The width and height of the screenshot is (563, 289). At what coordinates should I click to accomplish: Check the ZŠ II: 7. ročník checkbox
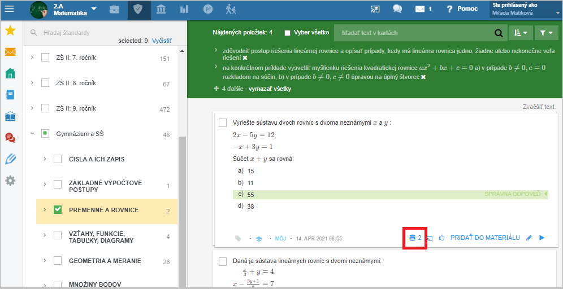click(45, 58)
